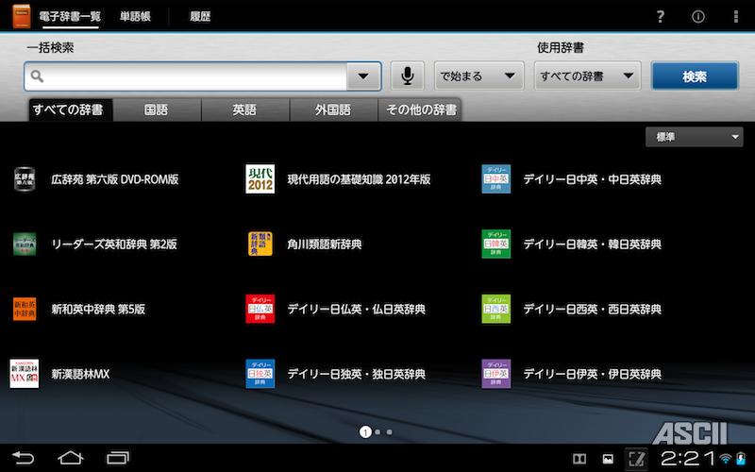755x472 pixels.
Task: Select the 国語 category tab
Action: pos(157,110)
